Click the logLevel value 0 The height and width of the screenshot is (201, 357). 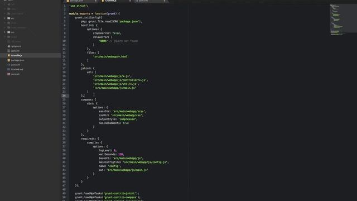tap(115, 150)
